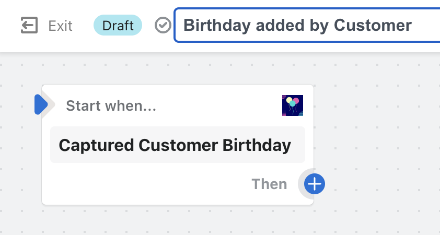Screen dimensions: 440x235
Task: Place cursor after Customer in title field
Action: pos(413,25)
